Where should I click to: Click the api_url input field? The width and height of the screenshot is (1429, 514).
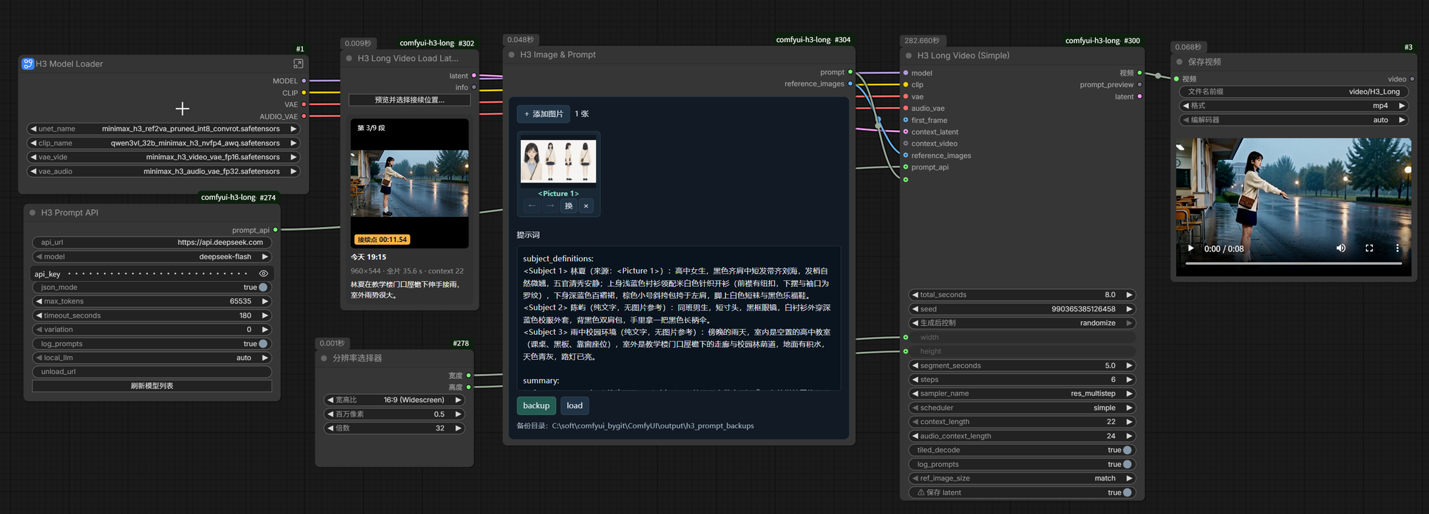[x=152, y=242]
